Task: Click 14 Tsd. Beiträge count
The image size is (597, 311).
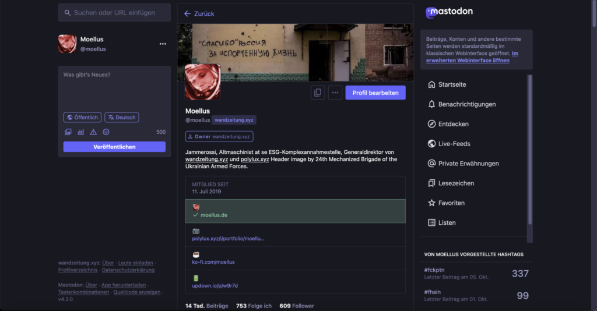Action: (x=207, y=306)
